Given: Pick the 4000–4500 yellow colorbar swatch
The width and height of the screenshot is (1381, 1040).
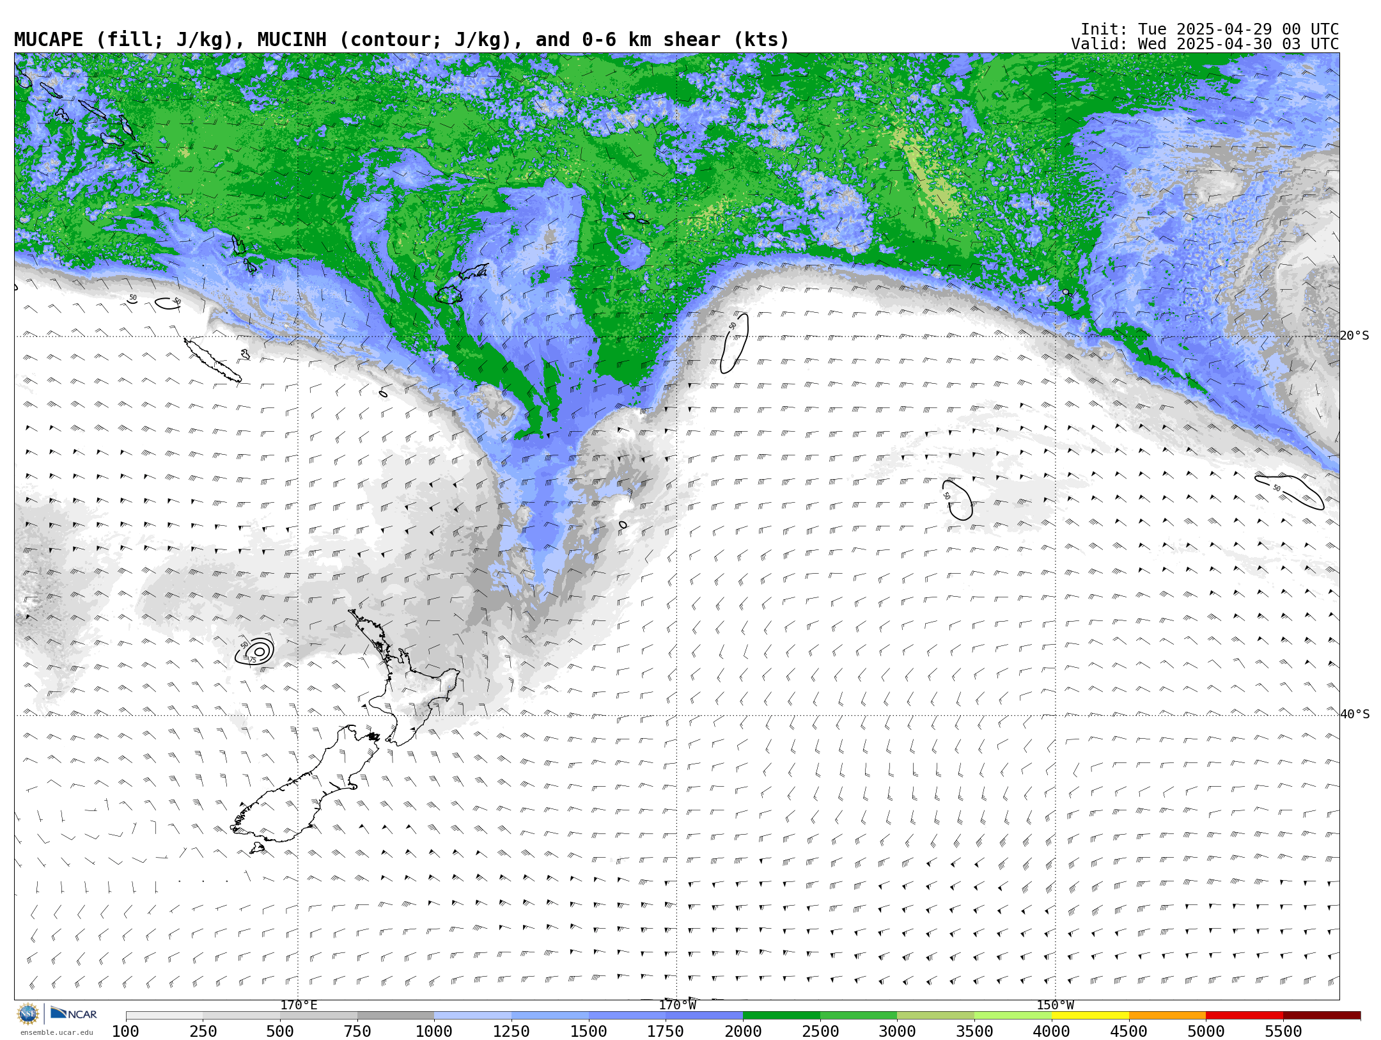Looking at the screenshot, I should pos(1090,1016).
